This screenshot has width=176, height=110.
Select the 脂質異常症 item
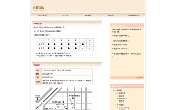coord(123,98)
